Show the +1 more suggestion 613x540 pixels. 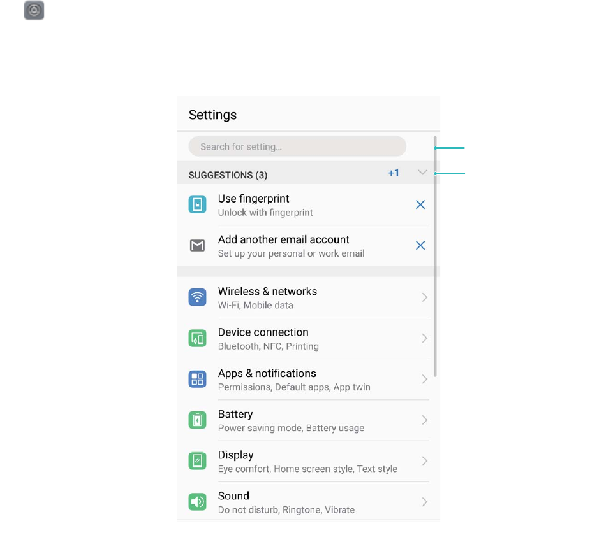point(394,173)
